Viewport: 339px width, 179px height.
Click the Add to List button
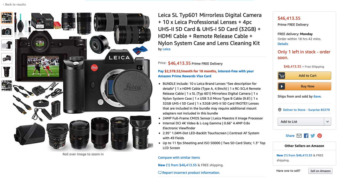[301, 122]
